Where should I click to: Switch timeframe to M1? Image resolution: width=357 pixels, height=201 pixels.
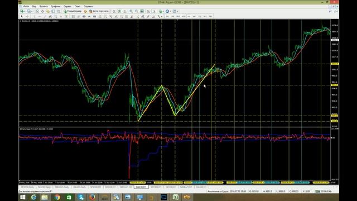pyautogui.click(x=167, y=16)
